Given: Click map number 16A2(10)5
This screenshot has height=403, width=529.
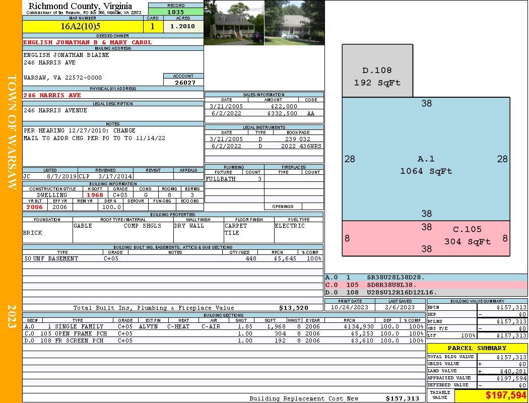Looking at the screenshot, I should point(80,26).
